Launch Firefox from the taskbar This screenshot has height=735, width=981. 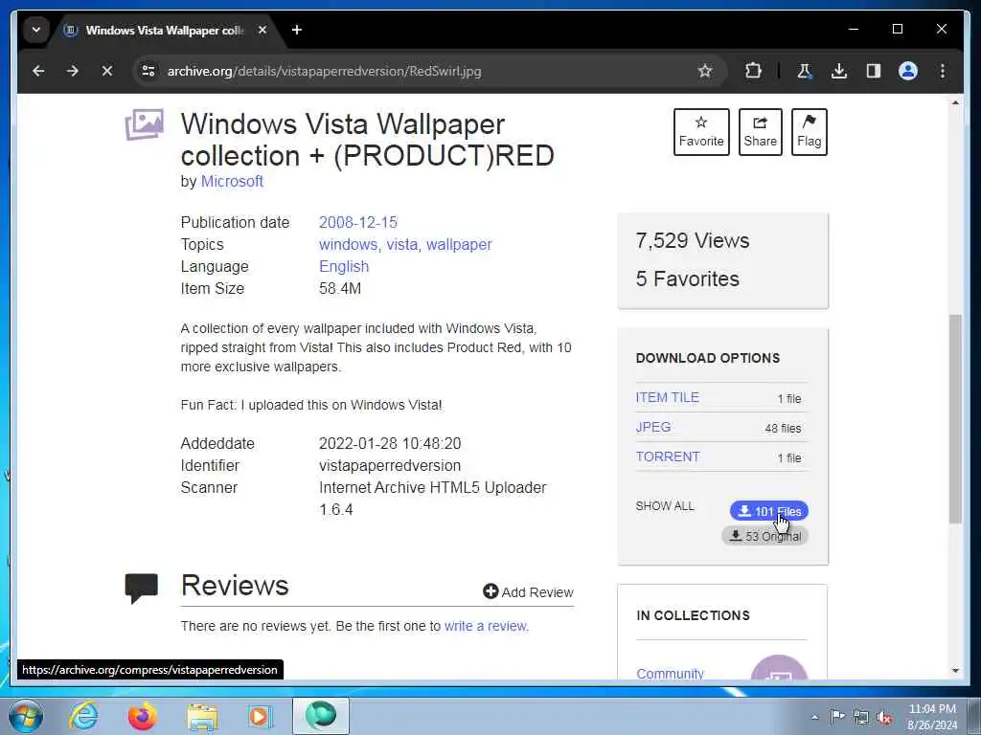(x=143, y=716)
